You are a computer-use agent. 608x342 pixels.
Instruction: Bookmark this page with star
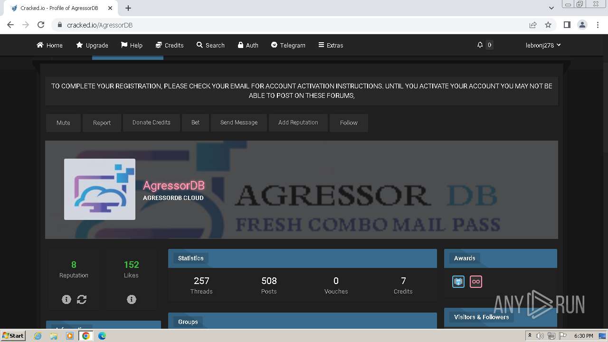(548, 25)
